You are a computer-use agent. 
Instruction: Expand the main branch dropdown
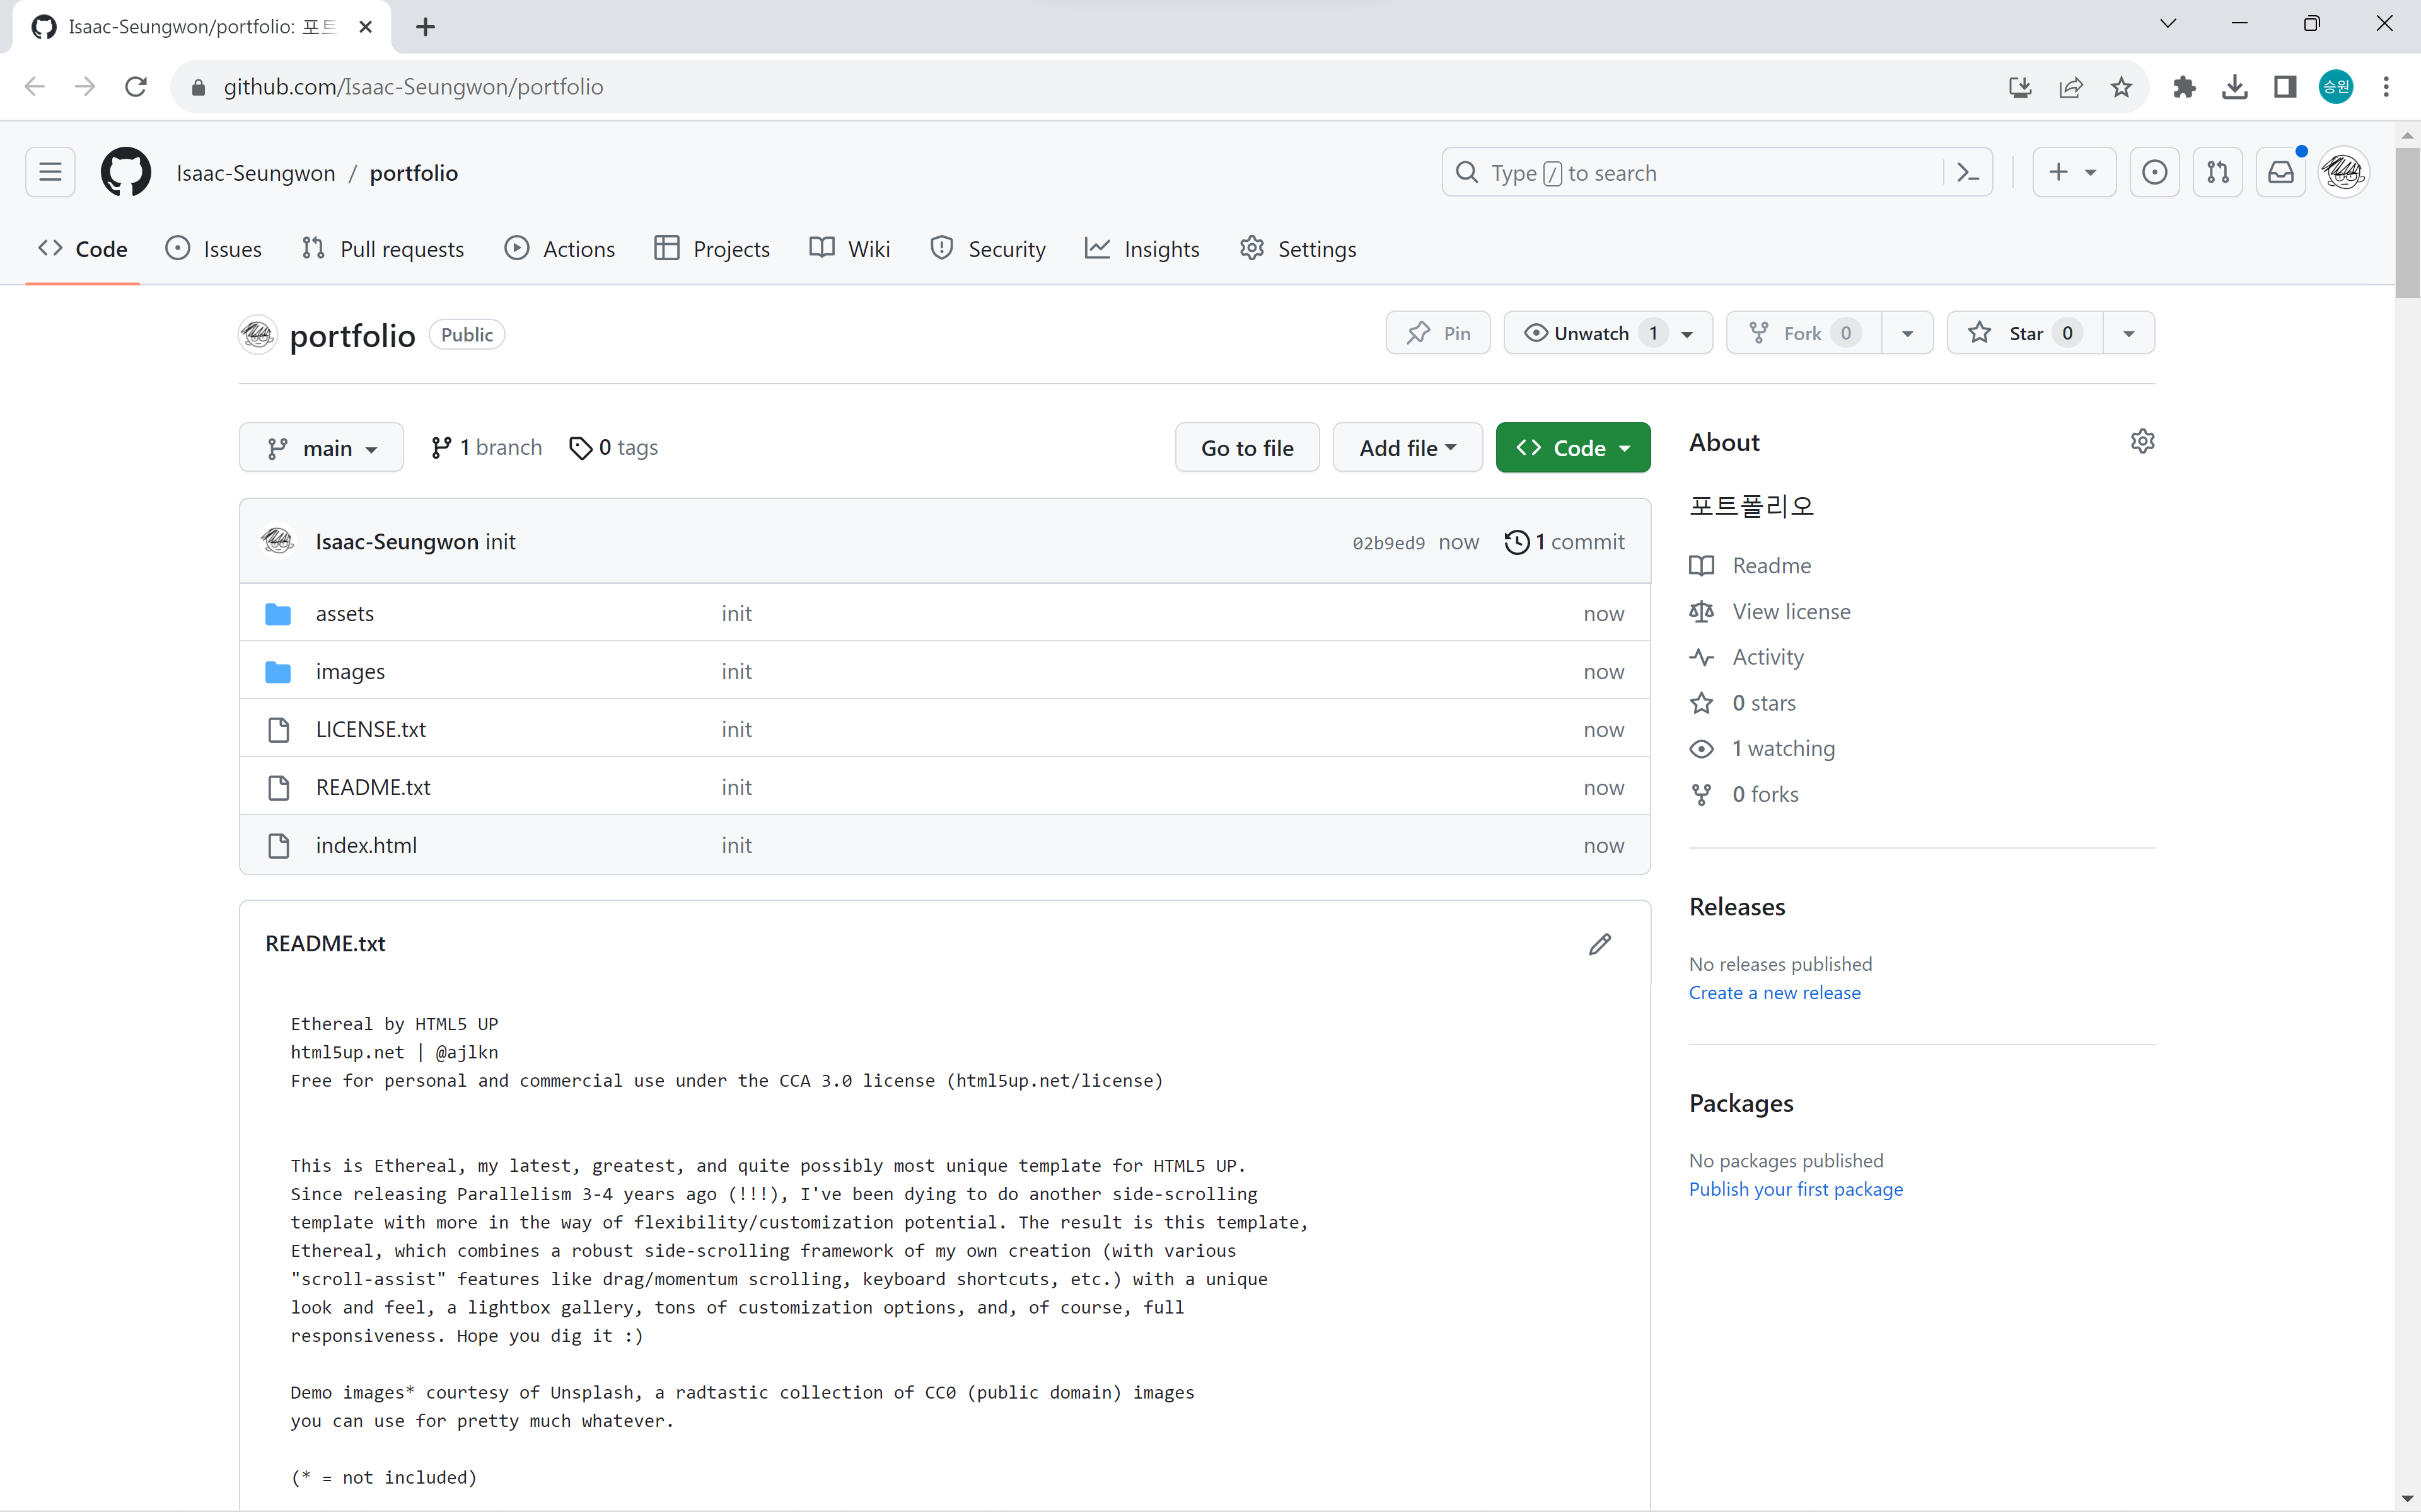pos(321,448)
